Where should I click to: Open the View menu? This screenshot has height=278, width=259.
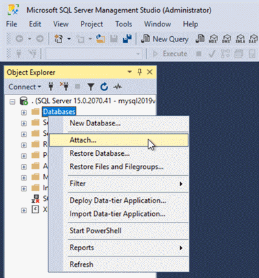click(x=61, y=24)
